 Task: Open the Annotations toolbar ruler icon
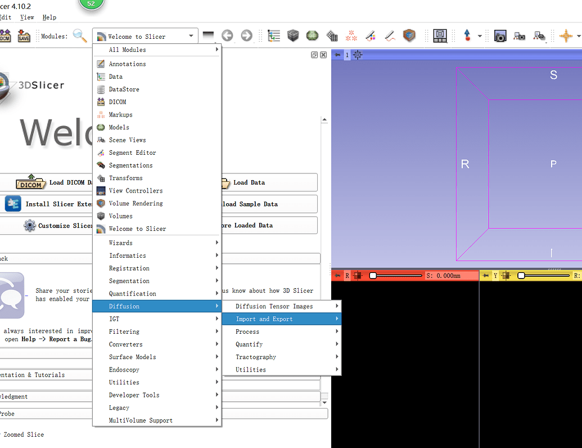(x=390, y=35)
